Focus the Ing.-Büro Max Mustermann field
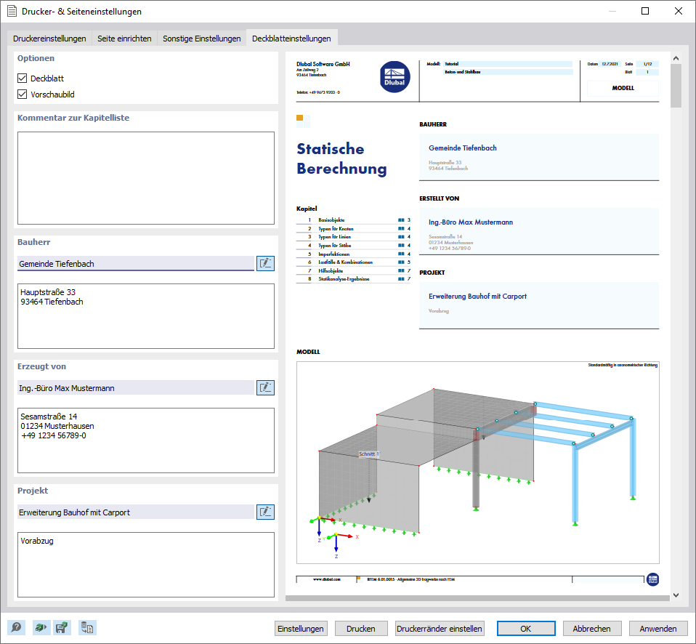This screenshot has height=644, width=696. (136, 387)
